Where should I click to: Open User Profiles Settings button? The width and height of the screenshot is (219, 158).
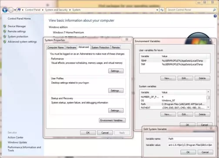pyautogui.click(x=116, y=91)
